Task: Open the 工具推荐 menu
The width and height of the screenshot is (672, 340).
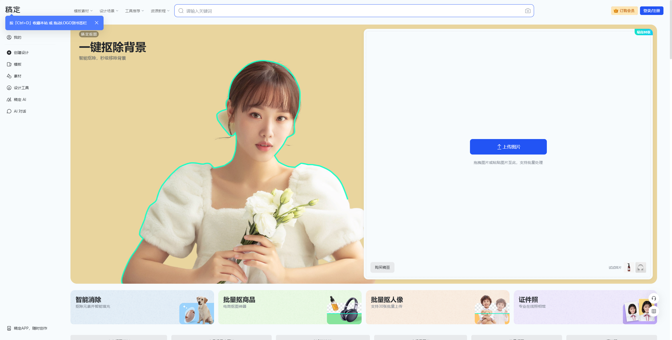Action: coord(134,11)
